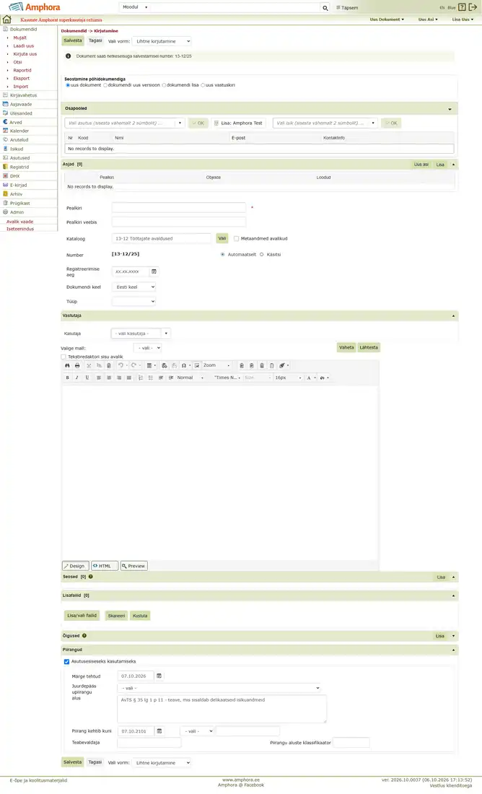Select 'dokumendi uus versioon' radio button
This screenshot has height=794, width=482.
[x=105, y=85]
